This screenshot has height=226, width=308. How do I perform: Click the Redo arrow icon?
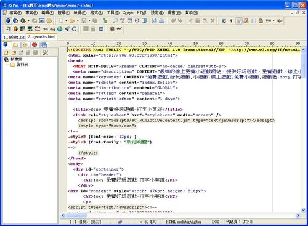(x=180, y=21)
